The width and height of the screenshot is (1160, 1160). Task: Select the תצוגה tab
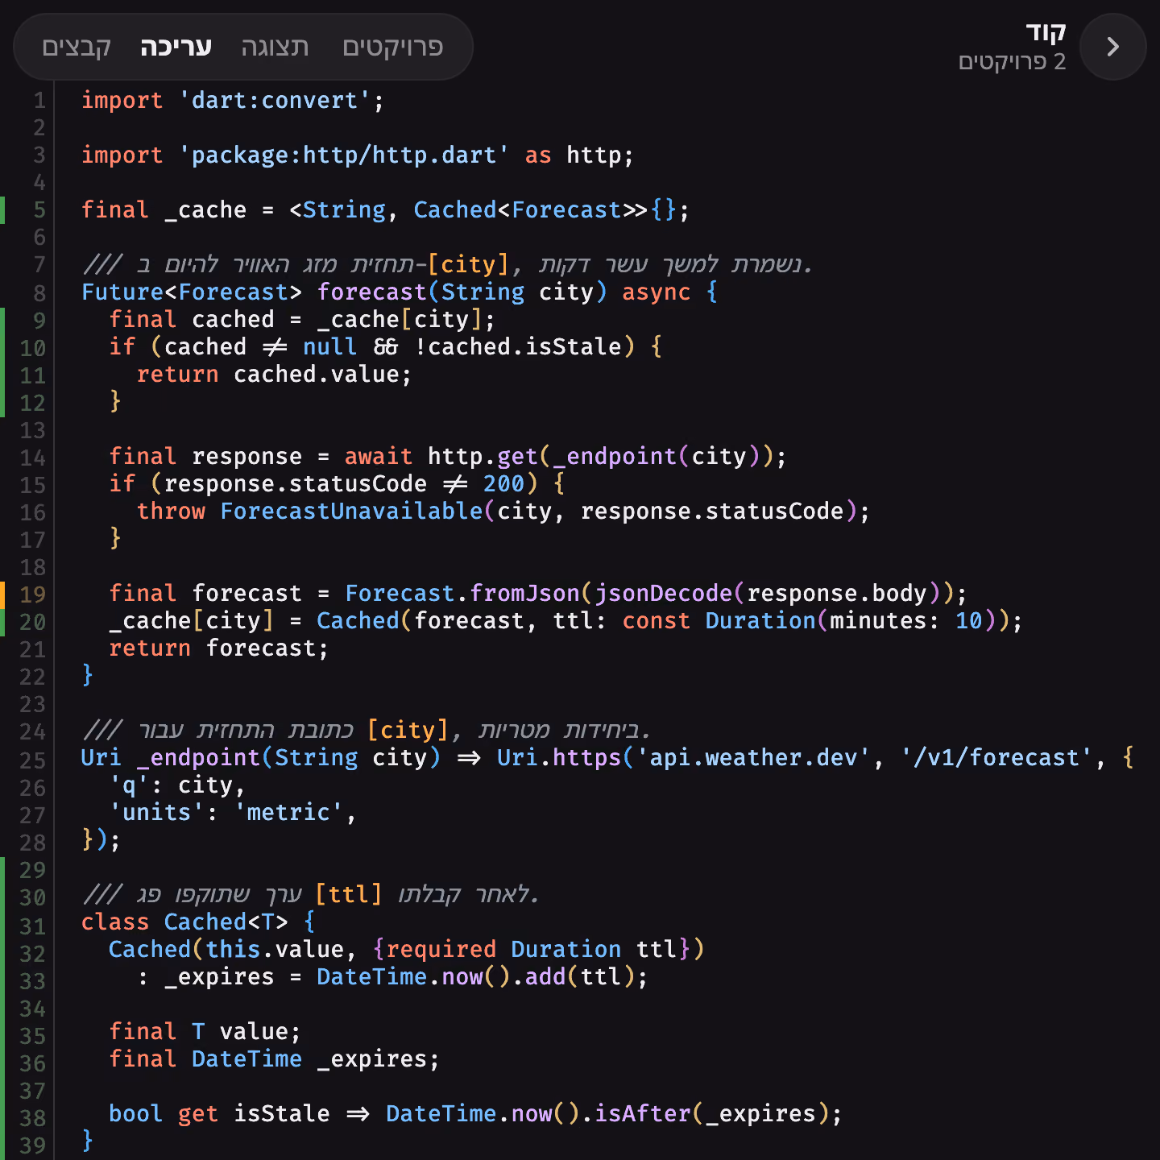pos(275,47)
